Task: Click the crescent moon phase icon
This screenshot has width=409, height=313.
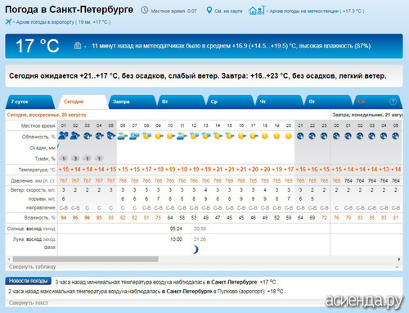Action: tap(196, 249)
